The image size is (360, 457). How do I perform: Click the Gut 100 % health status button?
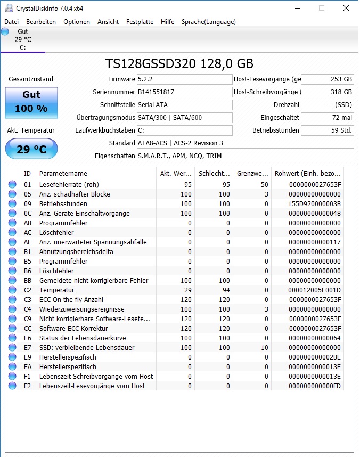31,103
